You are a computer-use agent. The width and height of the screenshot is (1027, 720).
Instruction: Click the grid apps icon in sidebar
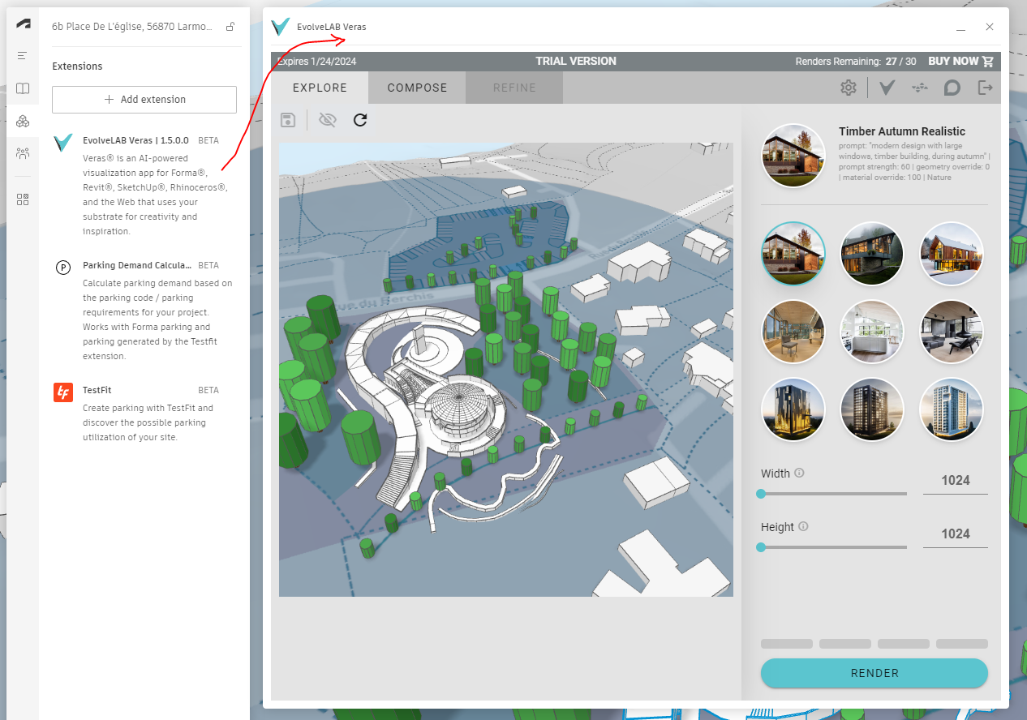23,199
